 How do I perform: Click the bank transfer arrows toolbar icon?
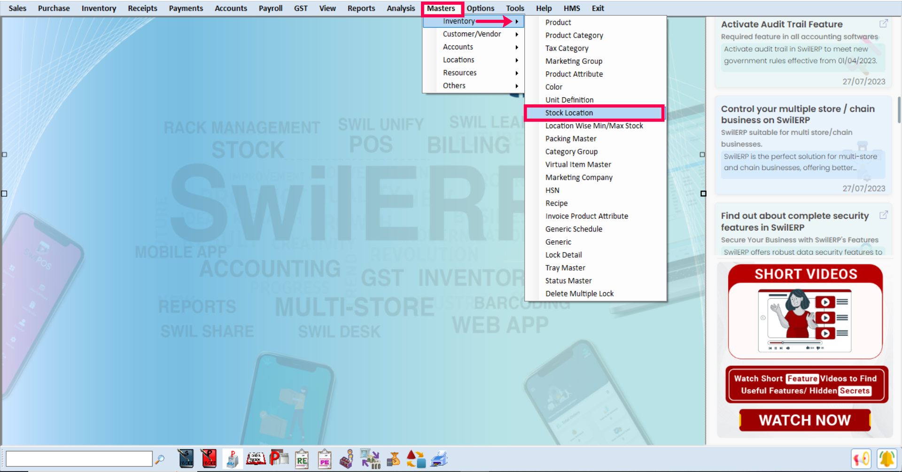coord(370,459)
